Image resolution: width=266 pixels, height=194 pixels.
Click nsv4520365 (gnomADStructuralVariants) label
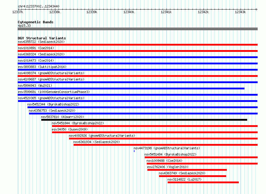[x=51, y=98]
